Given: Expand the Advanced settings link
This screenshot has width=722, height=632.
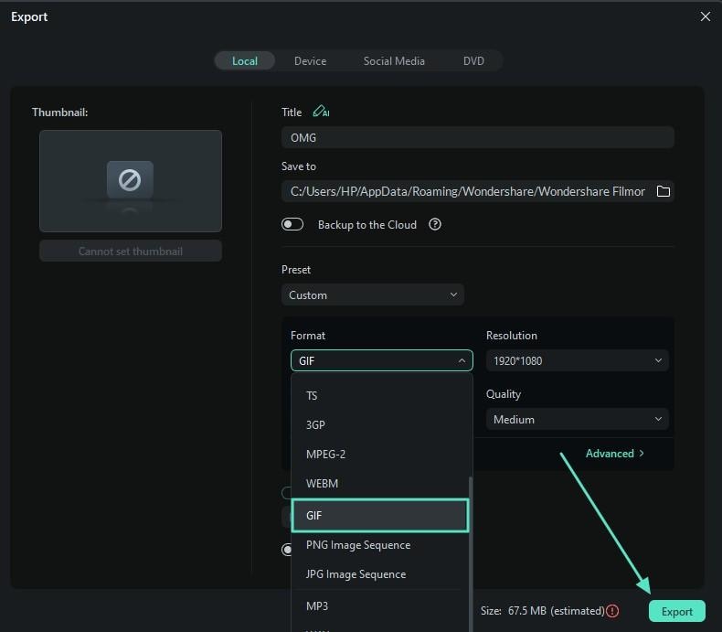Looking at the screenshot, I should tap(615, 454).
